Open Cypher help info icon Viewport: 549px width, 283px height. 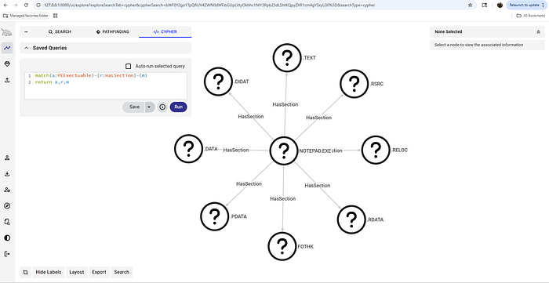162,107
